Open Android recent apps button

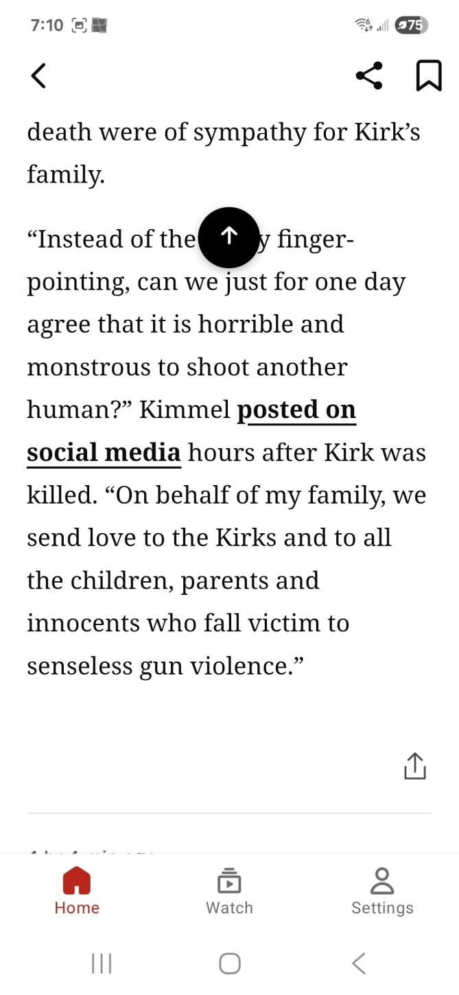click(102, 963)
